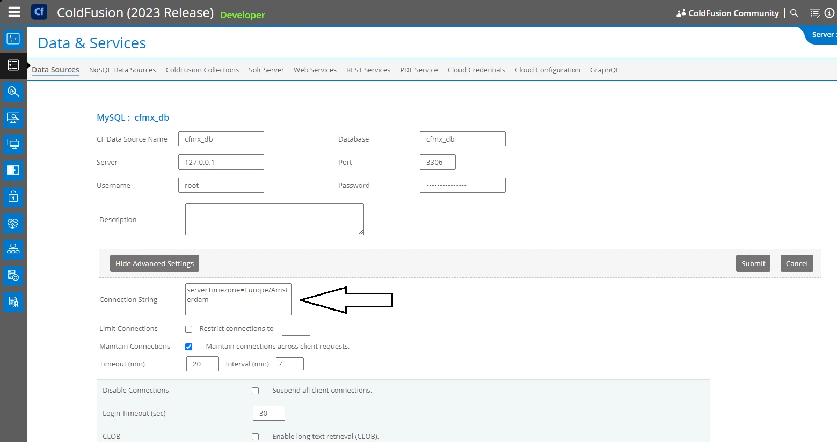Click the Server field showing 127.0.0.1
The width and height of the screenshot is (837, 442).
[221, 162]
